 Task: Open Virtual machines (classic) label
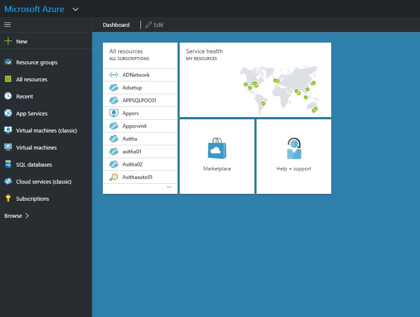click(47, 131)
